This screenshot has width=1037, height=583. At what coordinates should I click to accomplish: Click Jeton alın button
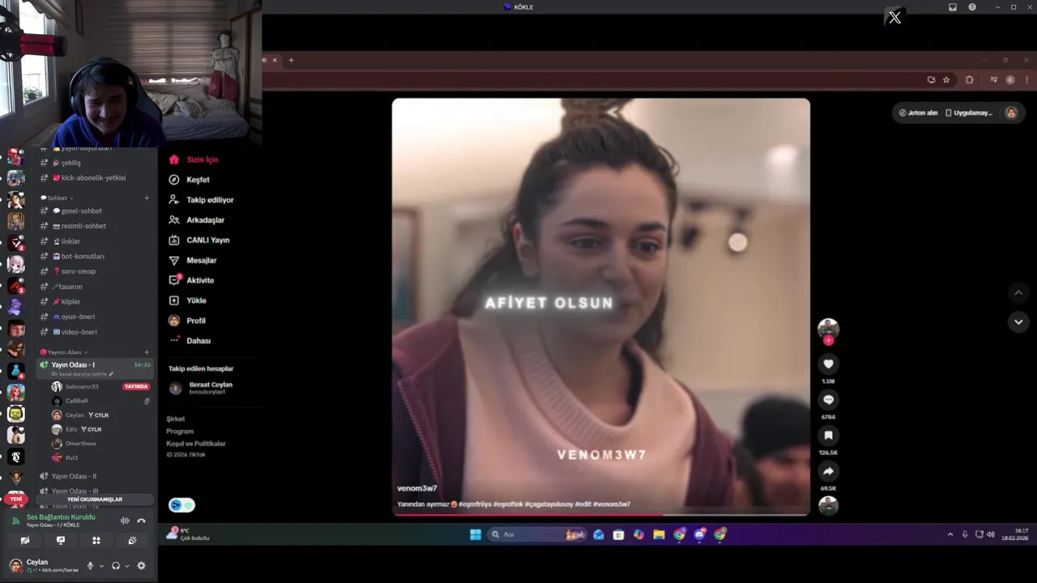(x=918, y=113)
